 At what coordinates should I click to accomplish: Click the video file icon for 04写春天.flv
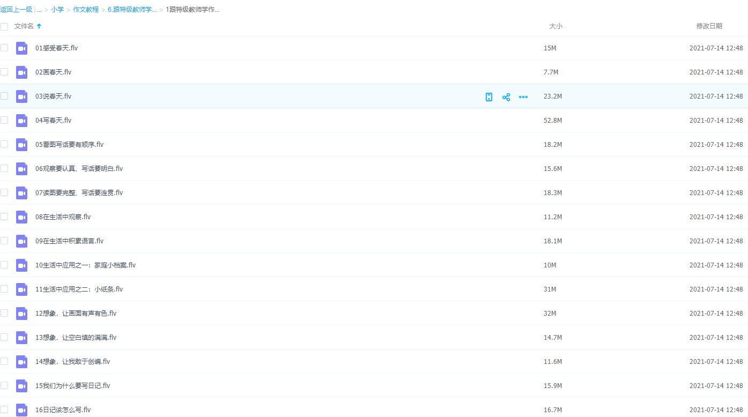[x=21, y=121]
